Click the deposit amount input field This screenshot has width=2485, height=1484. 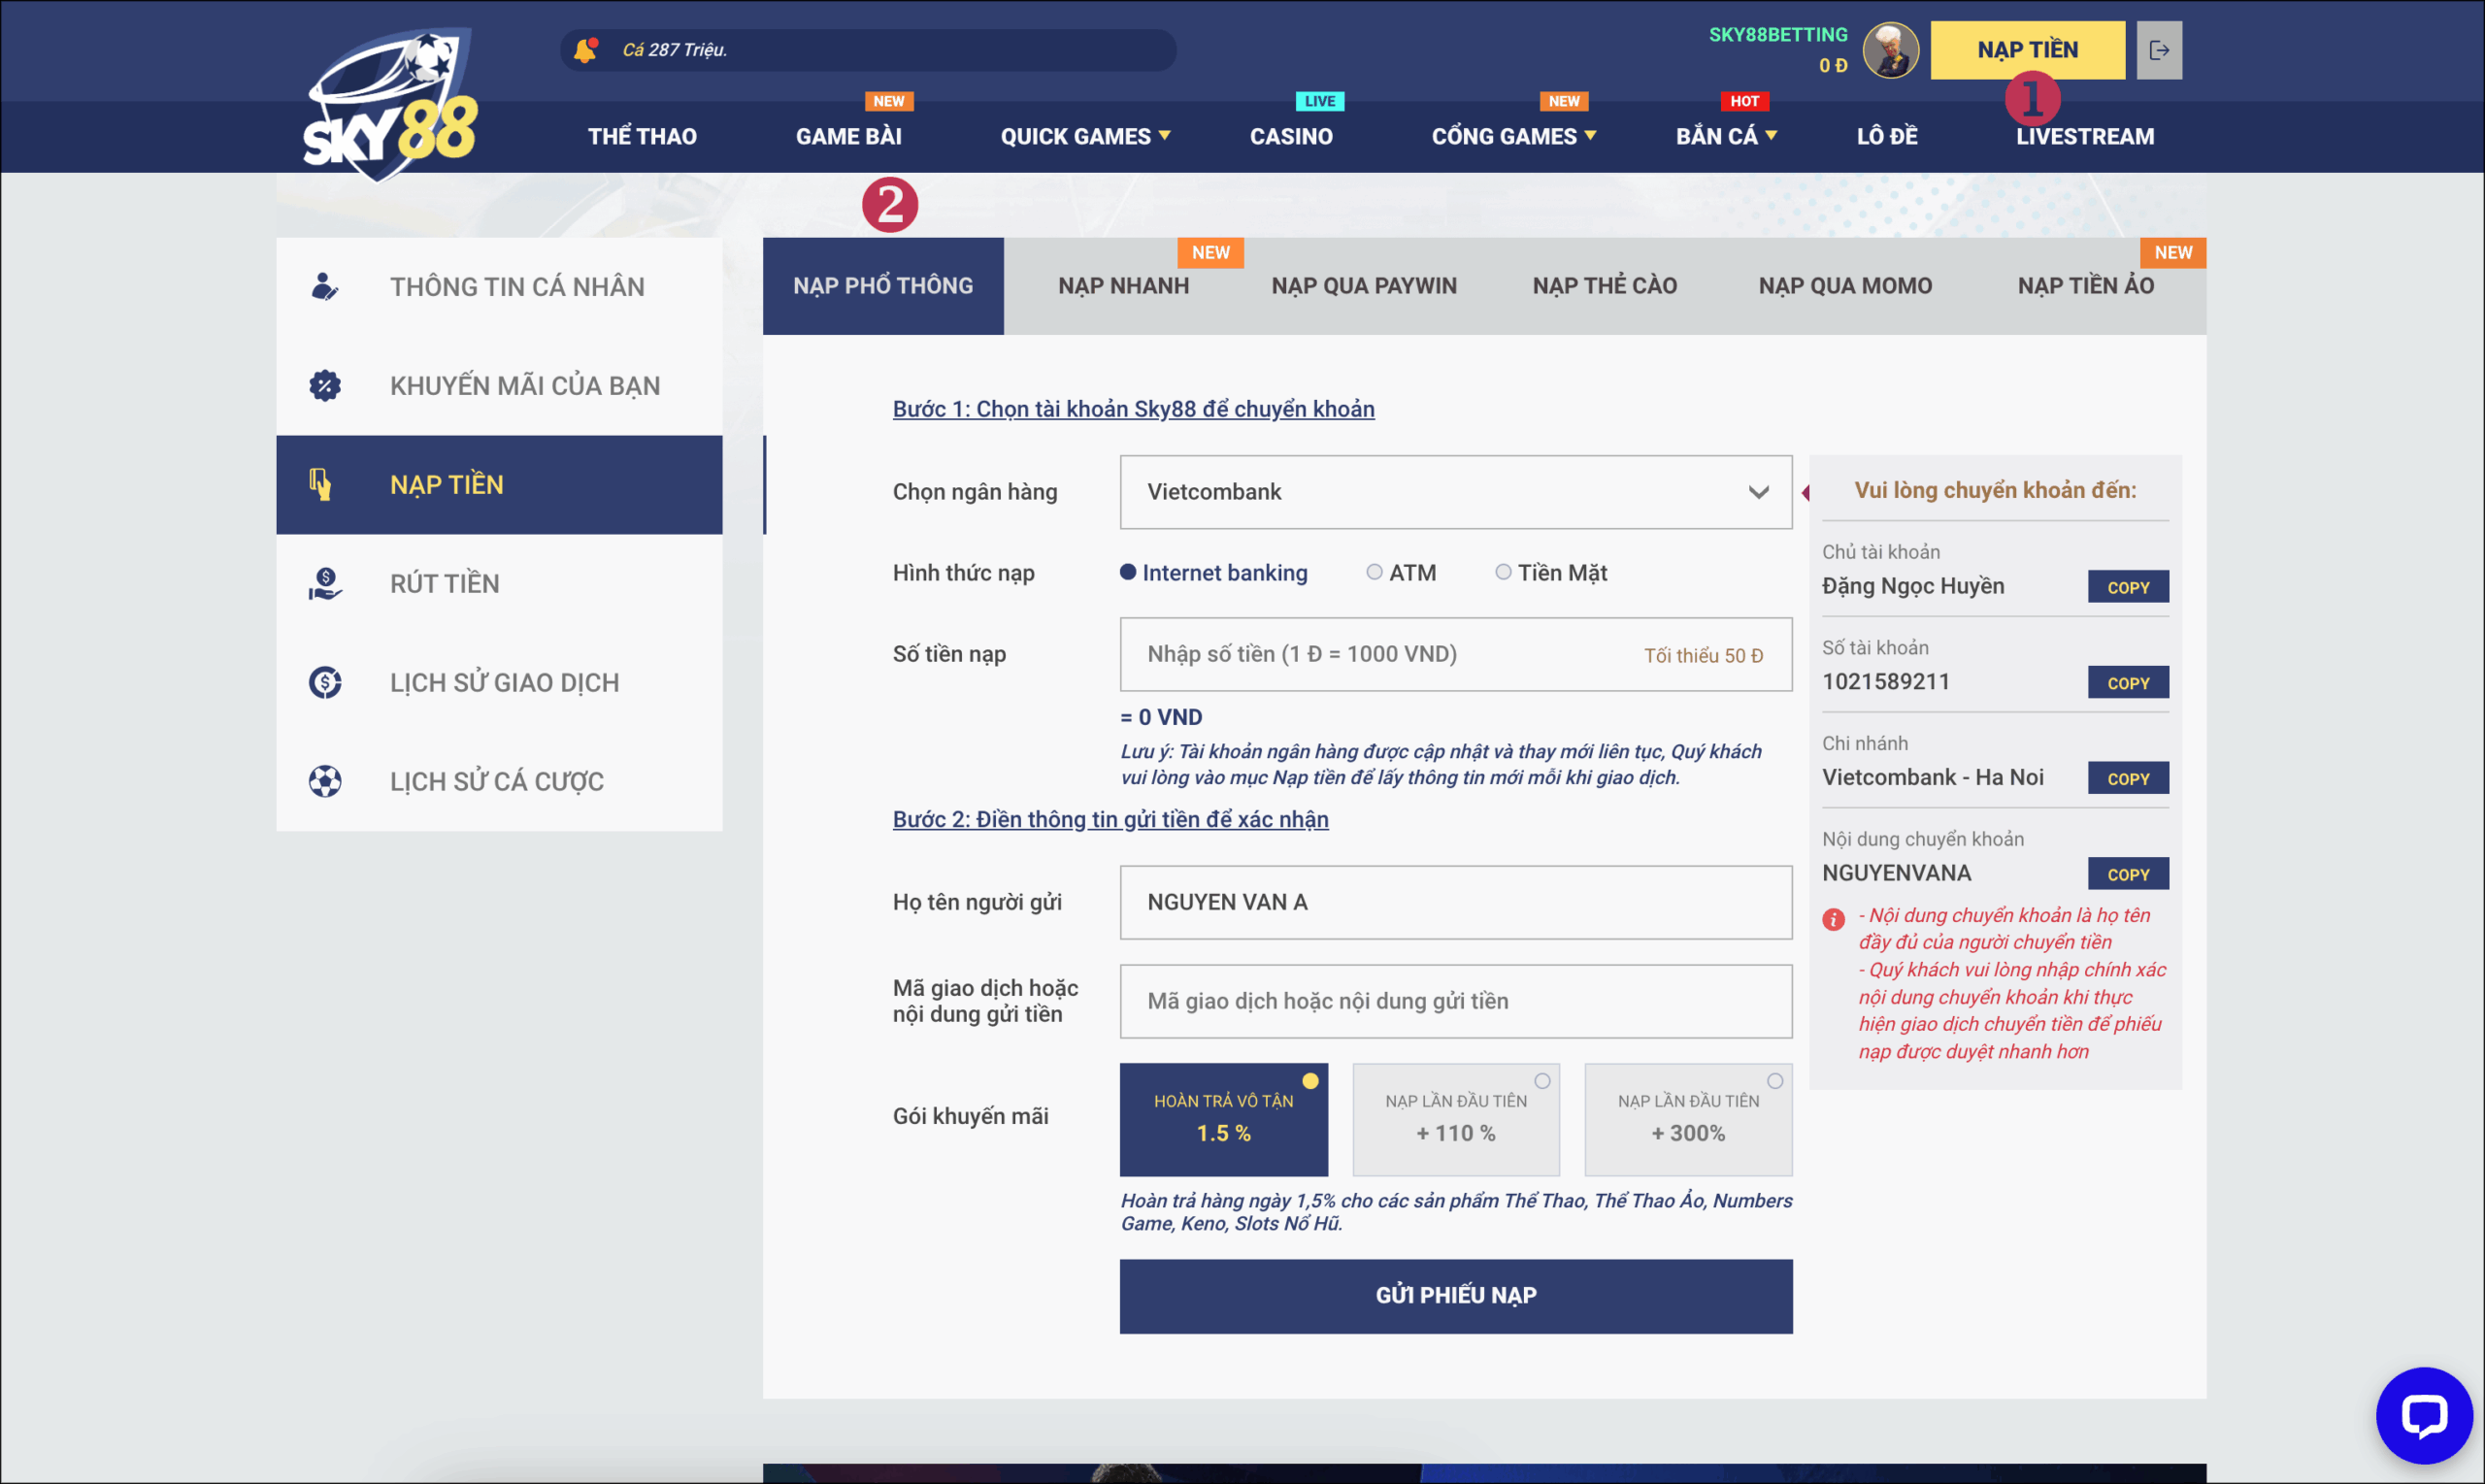(x=1456, y=654)
